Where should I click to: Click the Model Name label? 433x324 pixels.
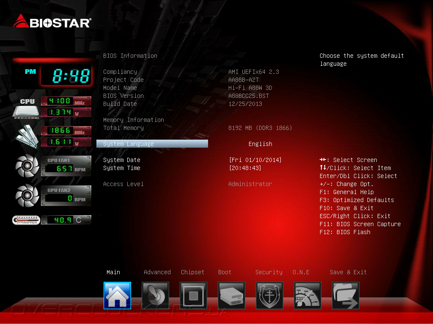pyautogui.click(x=120, y=88)
